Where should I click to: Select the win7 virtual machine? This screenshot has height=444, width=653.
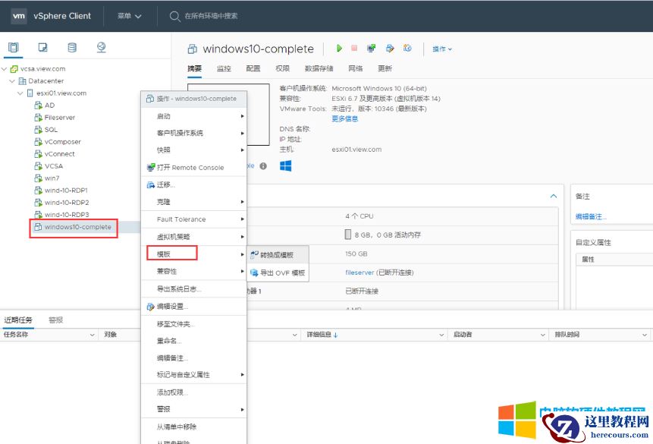click(x=52, y=178)
